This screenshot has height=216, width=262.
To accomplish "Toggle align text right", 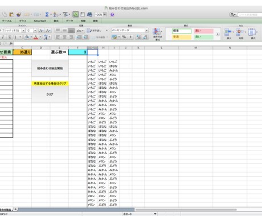I will (71, 37).
